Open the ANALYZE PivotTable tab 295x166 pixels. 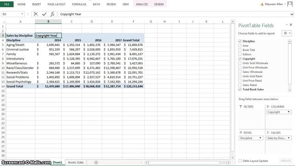tap(142, 4)
